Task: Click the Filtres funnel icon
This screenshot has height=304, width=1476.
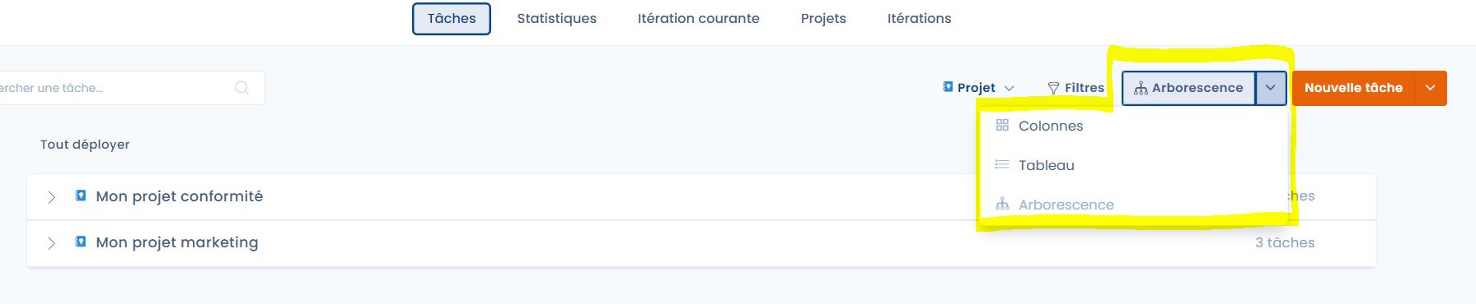Action: coord(1053,88)
